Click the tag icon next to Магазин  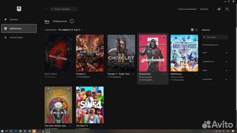6,19
